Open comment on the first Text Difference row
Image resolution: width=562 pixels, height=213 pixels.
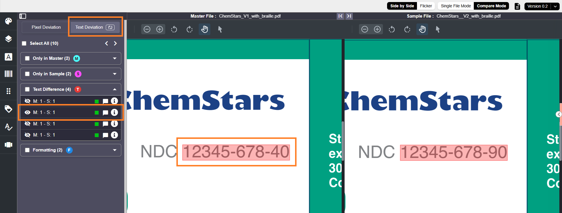click(105, 101)
